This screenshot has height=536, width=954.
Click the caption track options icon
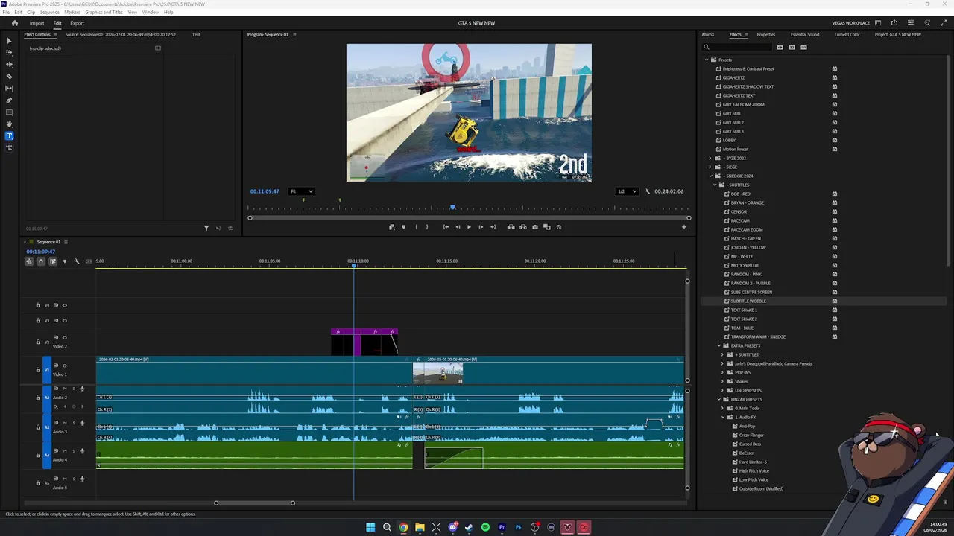[89, 261]
